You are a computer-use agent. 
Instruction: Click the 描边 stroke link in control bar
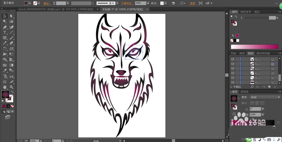47,3
